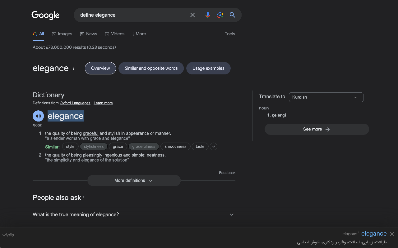Viewport: 398px width, 248px height.
Task: Open the News results tab
Action: pos(88,34)
